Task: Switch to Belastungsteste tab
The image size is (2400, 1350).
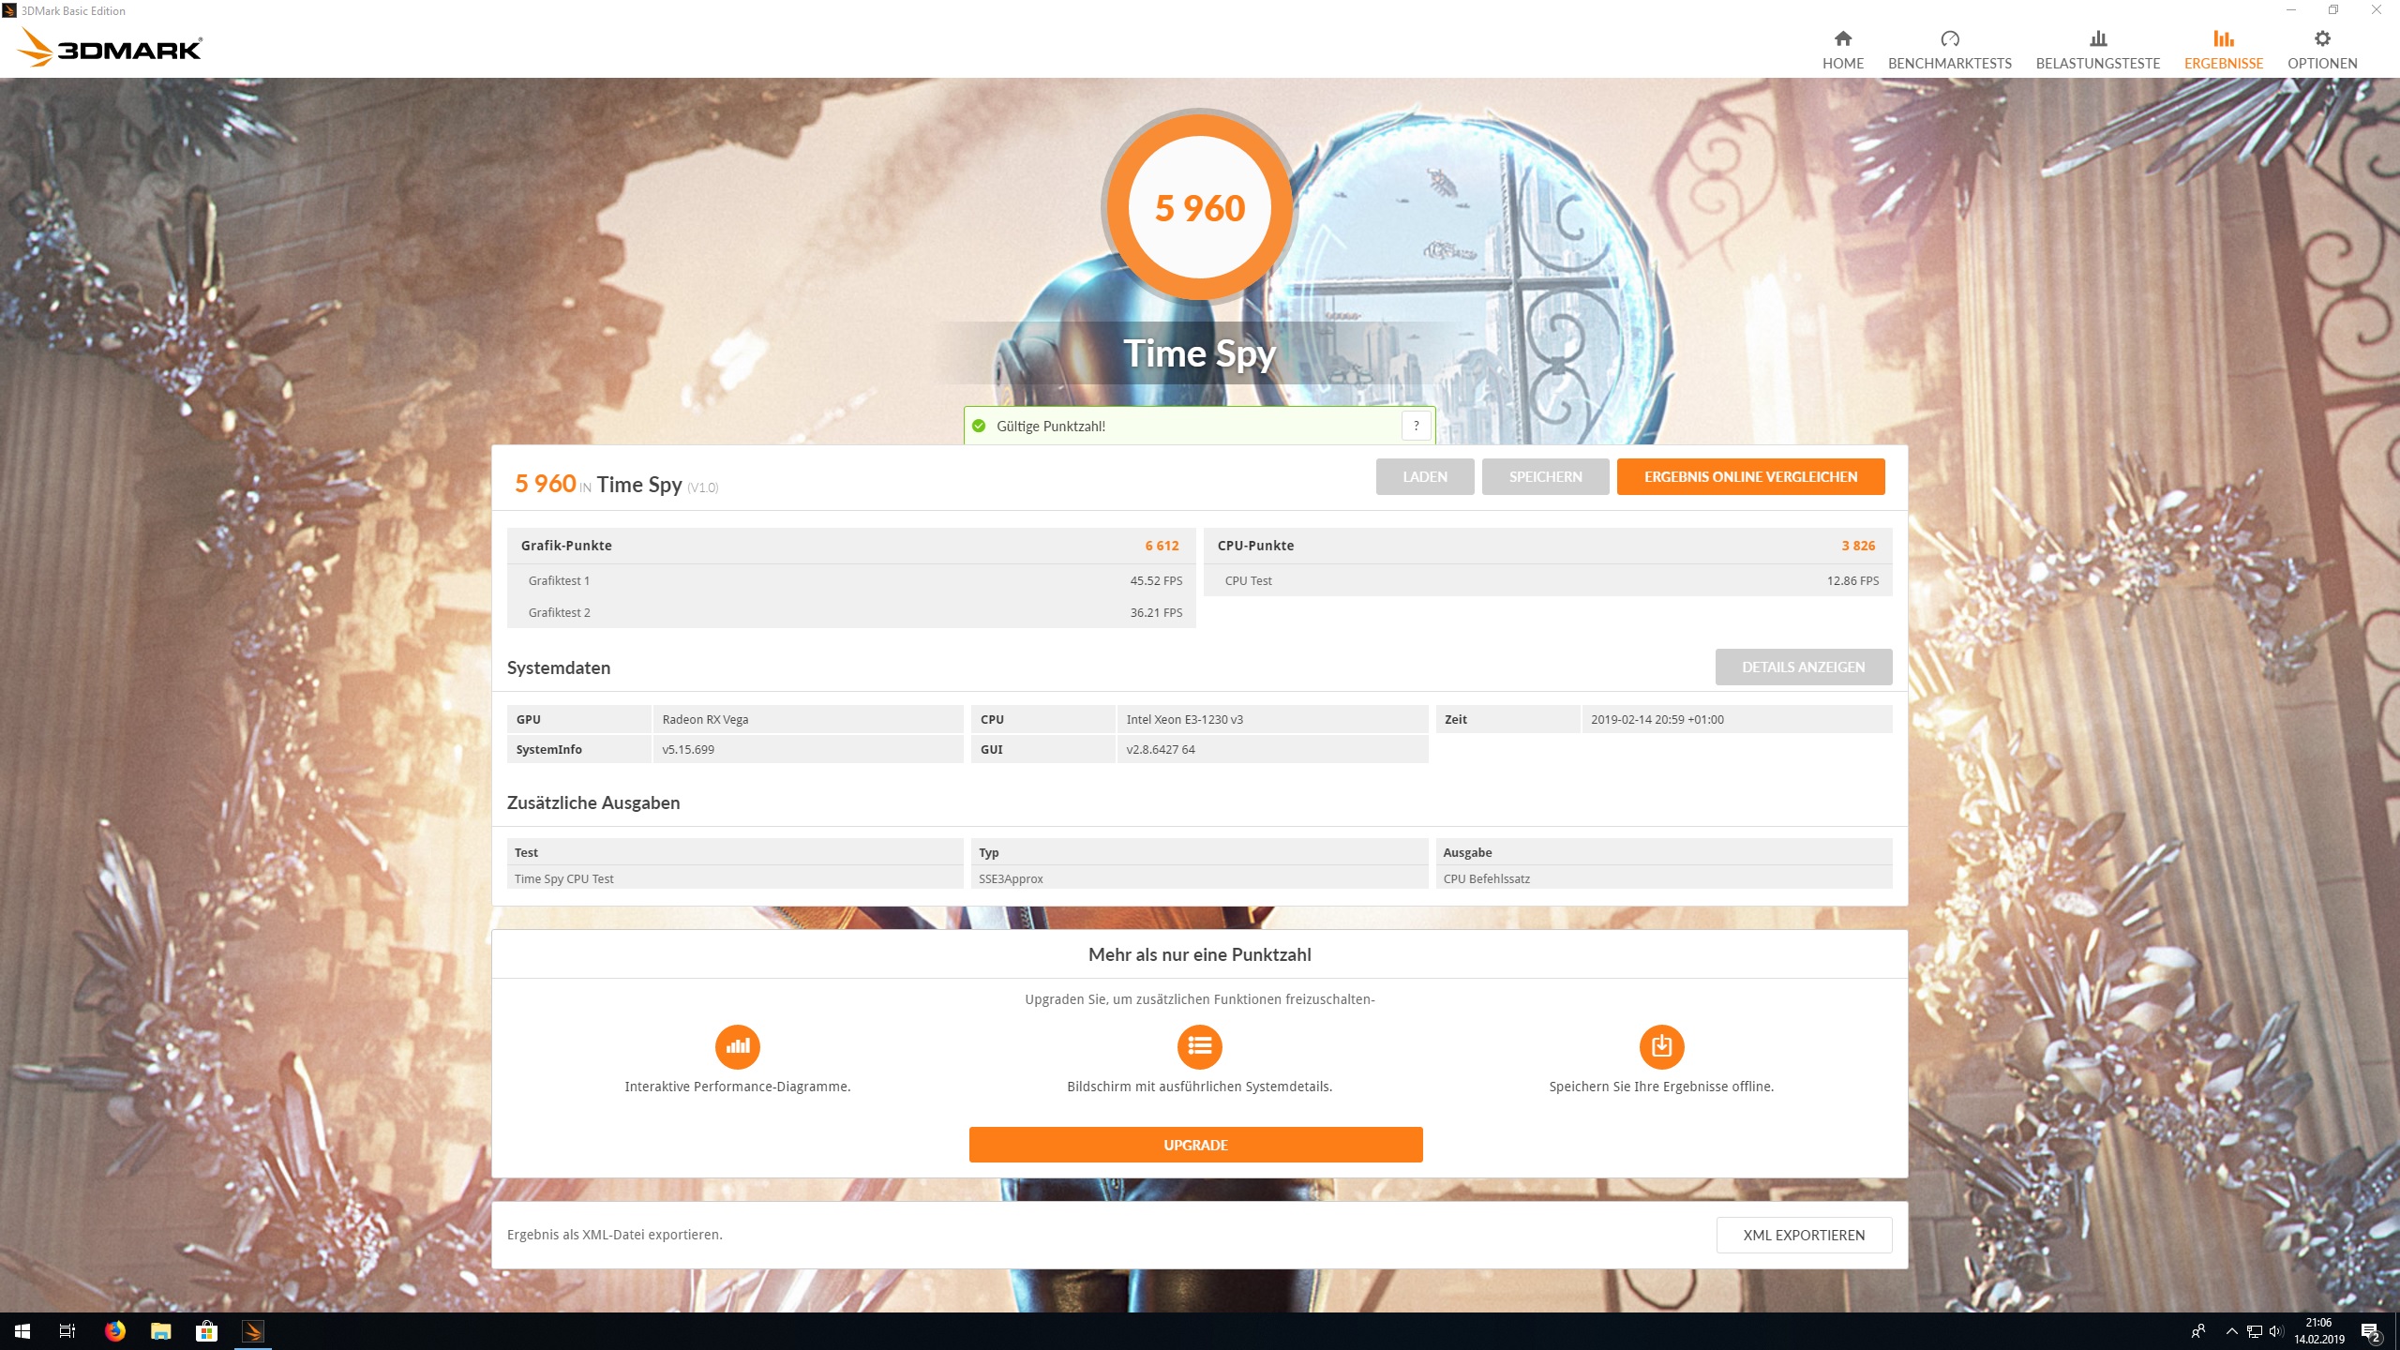Action: coord(2097,50)
